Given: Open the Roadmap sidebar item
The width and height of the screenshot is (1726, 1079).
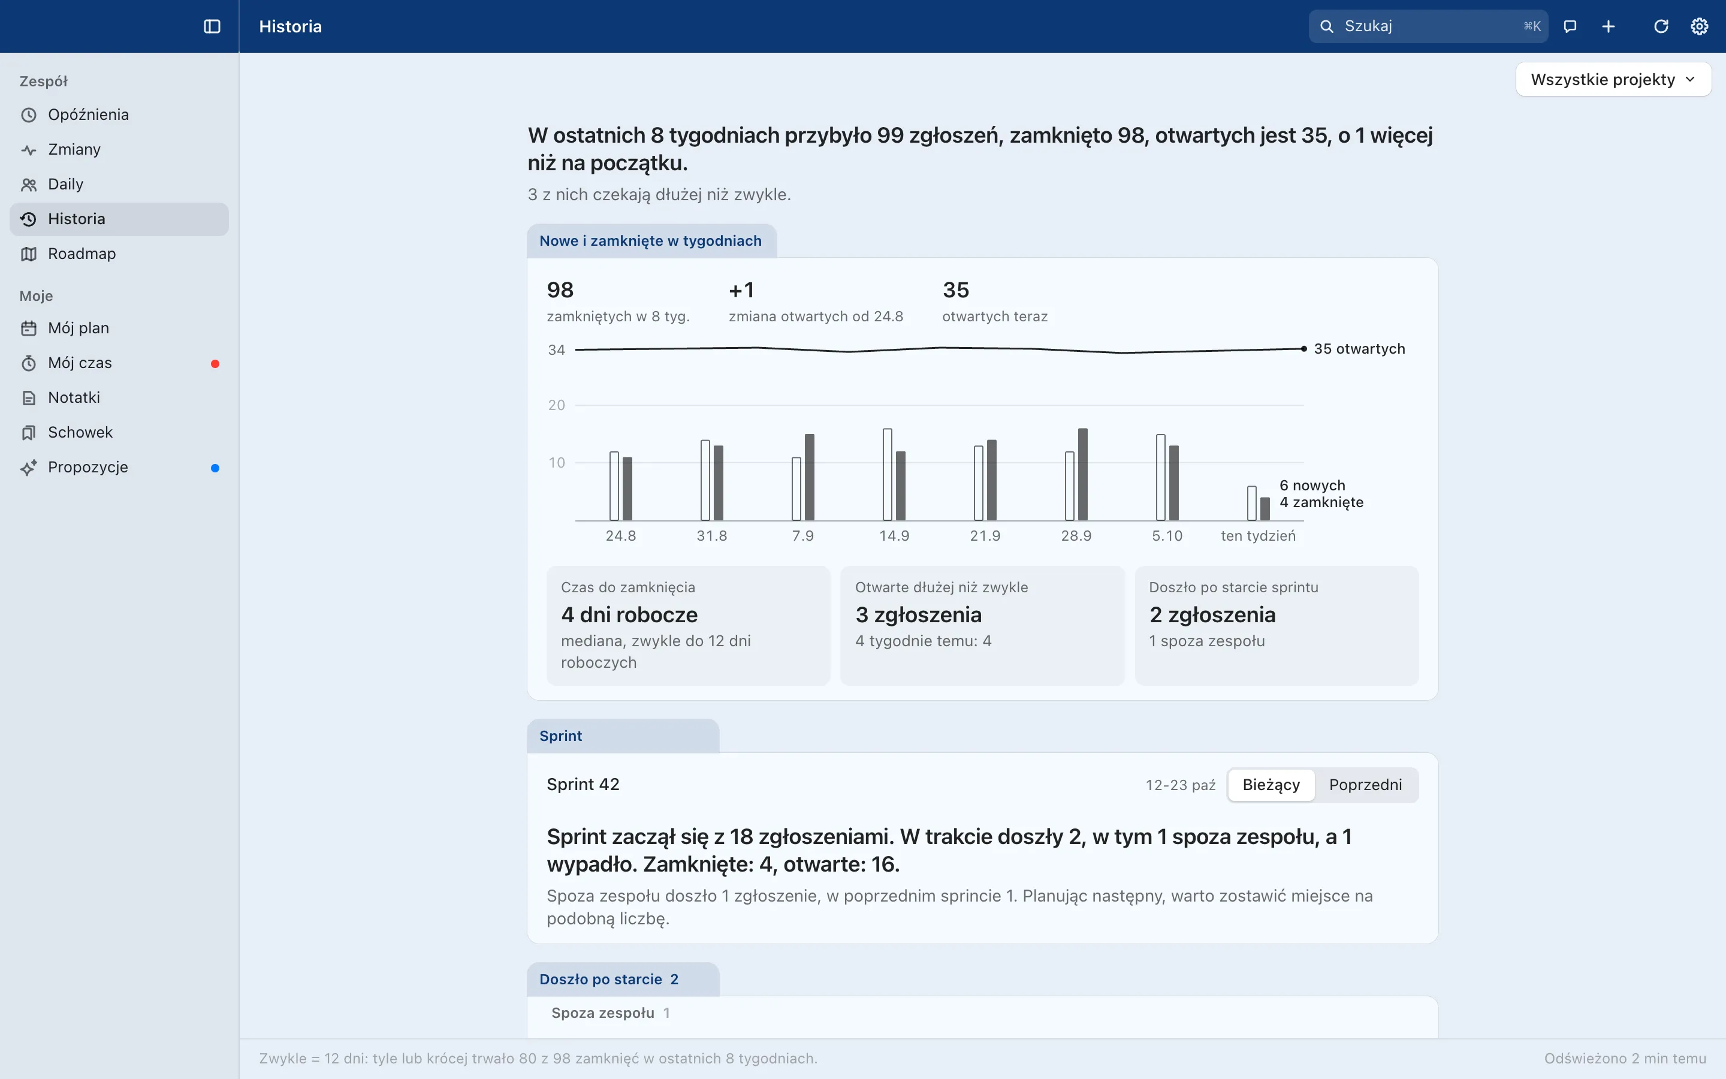Looking at the screenshot, I should pos(119,254).
